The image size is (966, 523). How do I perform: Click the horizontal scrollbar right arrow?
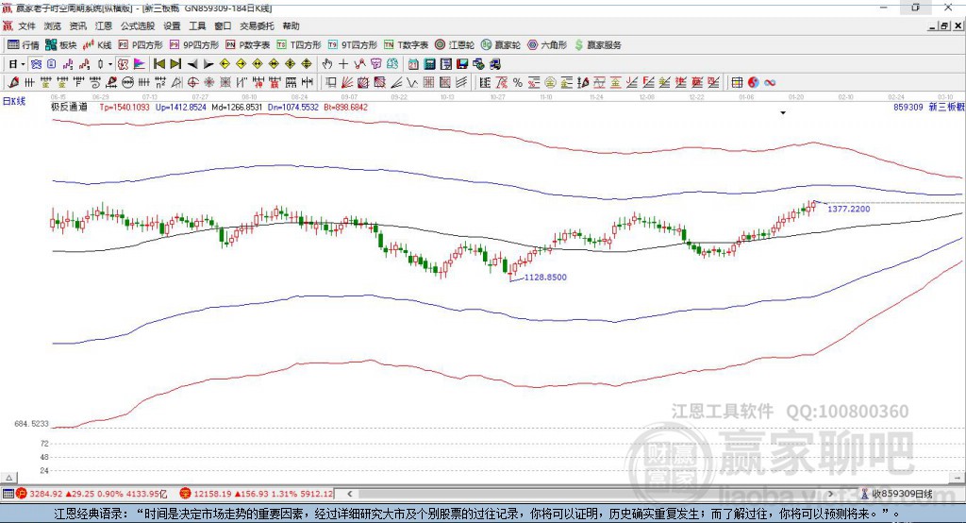tap(830, 494)
